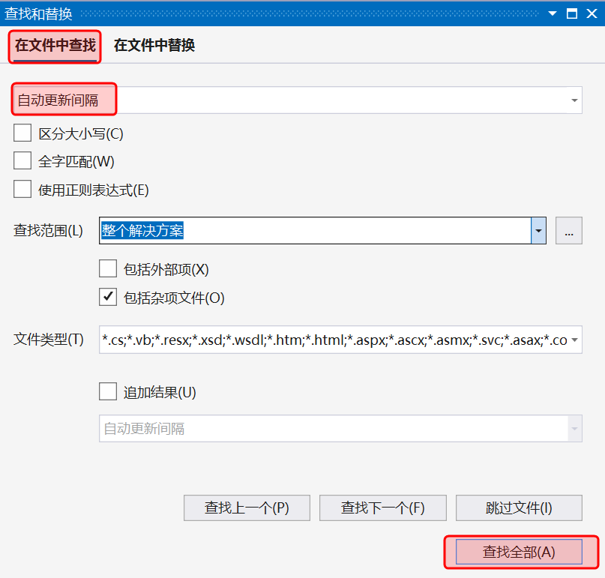Click the 查找全部 button
This screenshot has width=605, height=578.
tap(519, 553)
